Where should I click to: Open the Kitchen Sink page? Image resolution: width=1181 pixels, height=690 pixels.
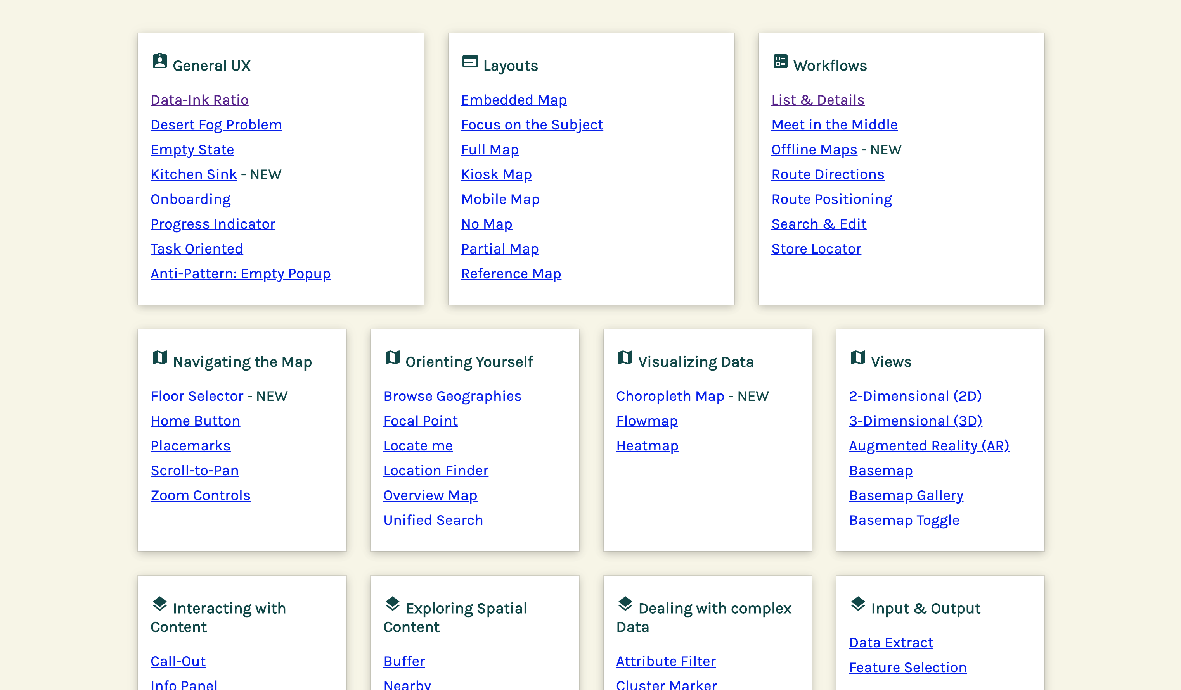pos(194,174)
